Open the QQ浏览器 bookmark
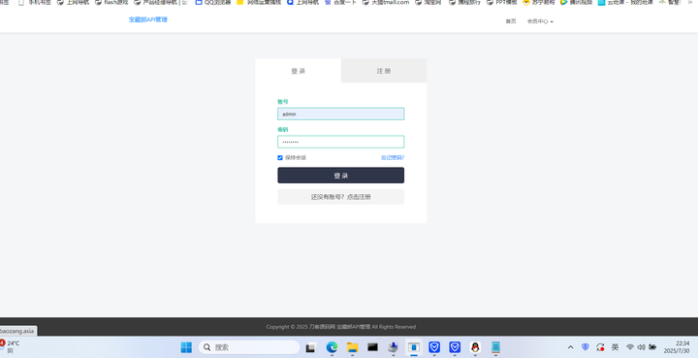This screenshot has width=698, height=358. coord(213,2)
